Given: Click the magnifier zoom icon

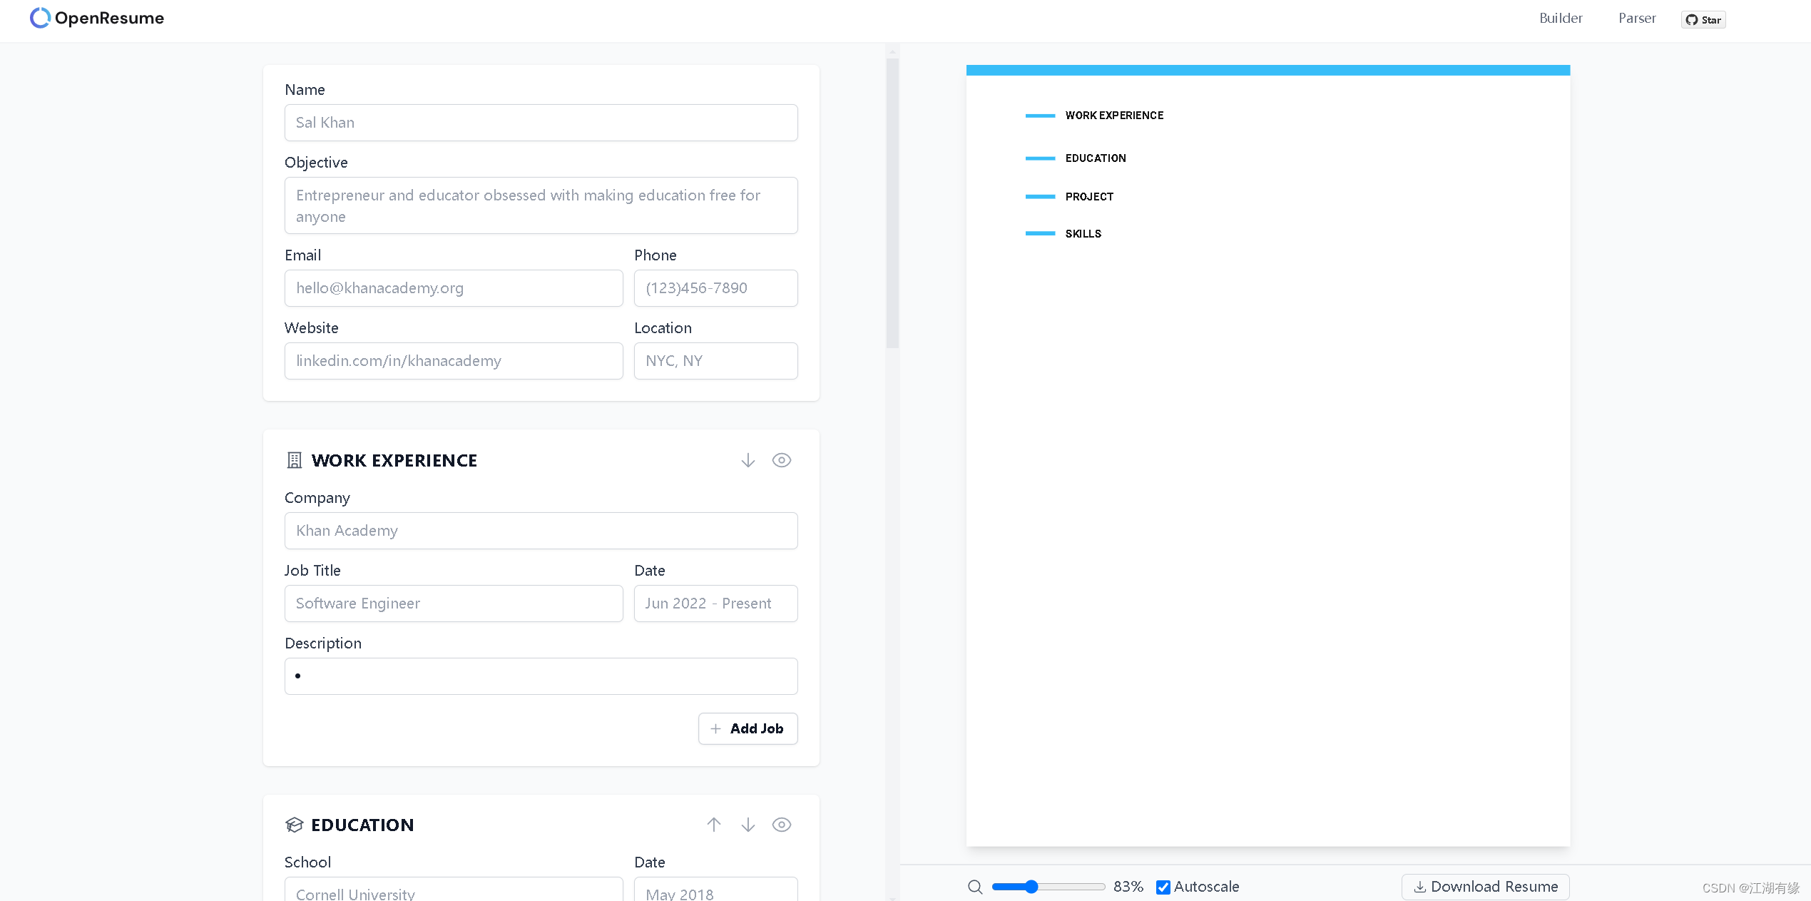Looking at the screenshot, I should (x=975, y=887).
